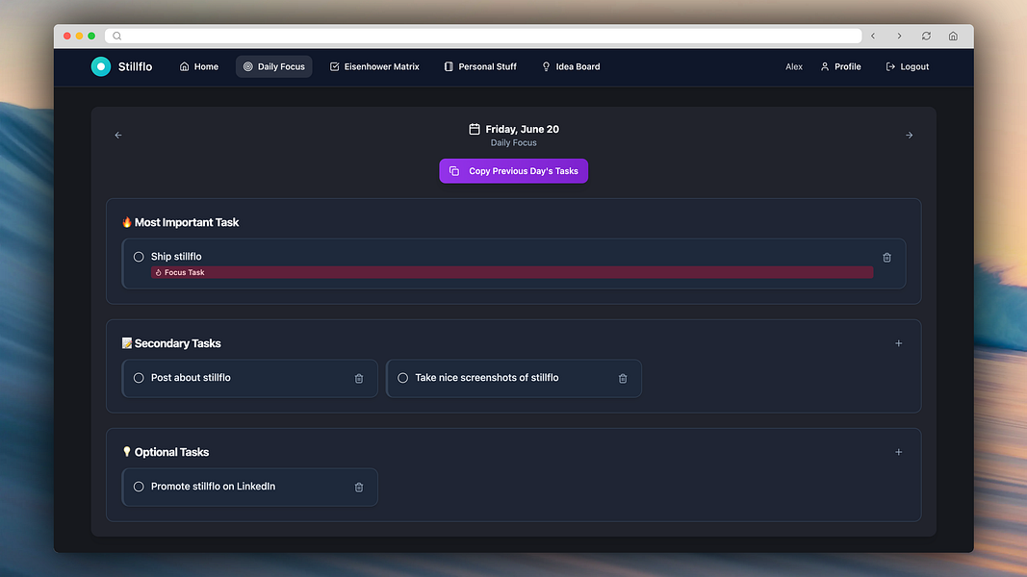
Task: Click the Stillflo brand name
Action: (135, 66)
